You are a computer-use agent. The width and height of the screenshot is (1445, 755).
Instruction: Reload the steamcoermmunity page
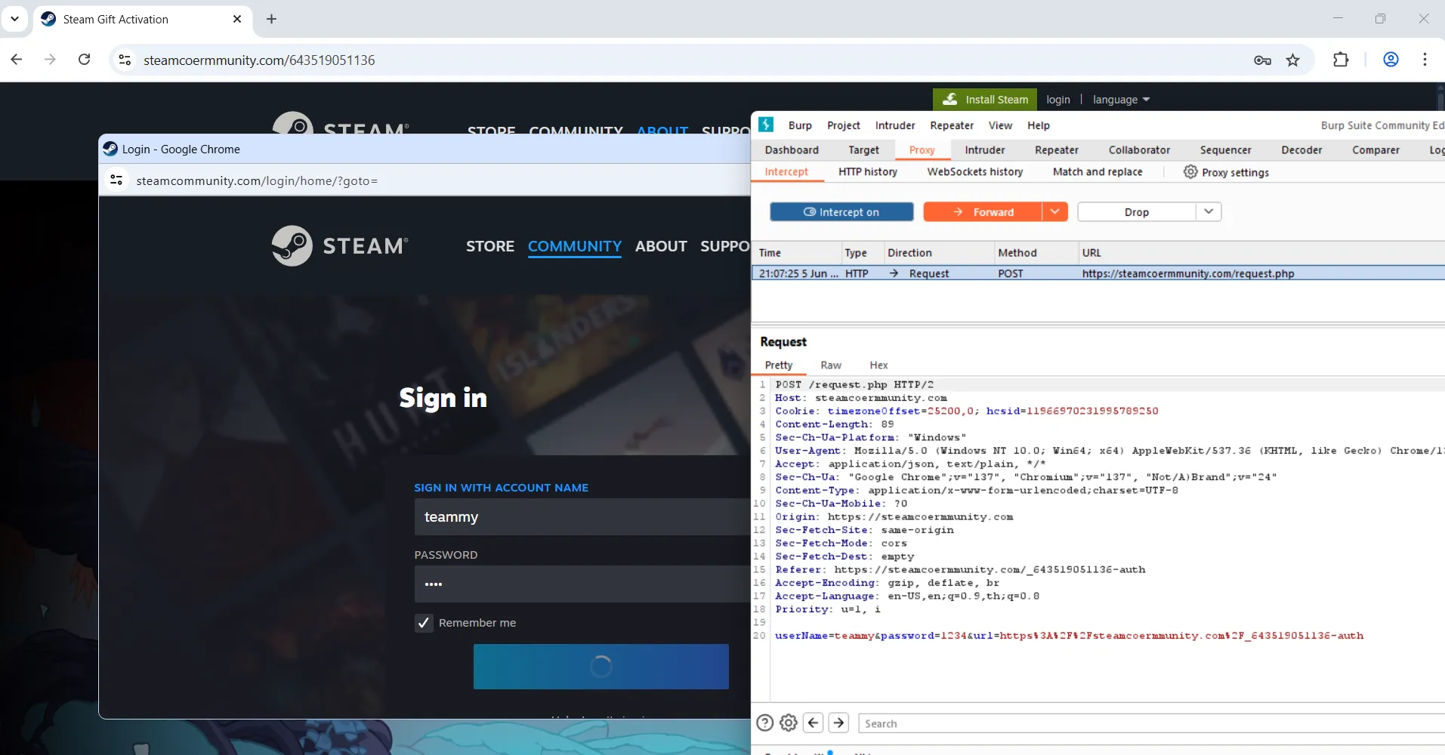coord(85,60)
